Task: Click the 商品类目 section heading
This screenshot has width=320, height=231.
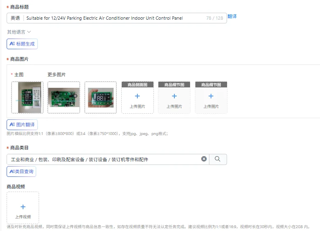Action: pos(19,148)
